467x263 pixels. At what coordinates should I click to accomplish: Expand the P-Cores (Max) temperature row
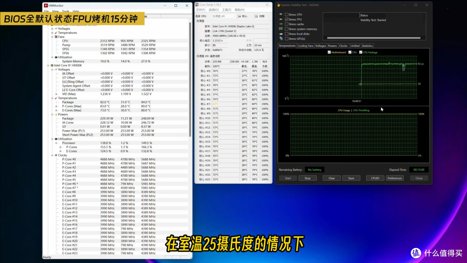click(56, 106)
